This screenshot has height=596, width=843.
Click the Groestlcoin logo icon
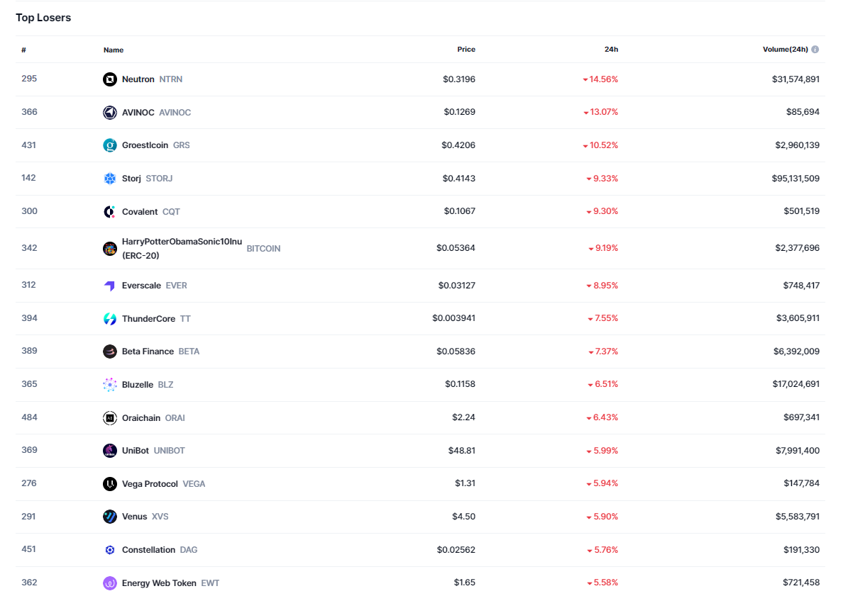click(109, 145)
